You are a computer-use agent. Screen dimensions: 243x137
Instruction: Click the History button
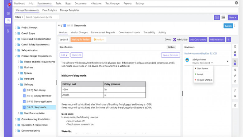click(x=77, y=55)
